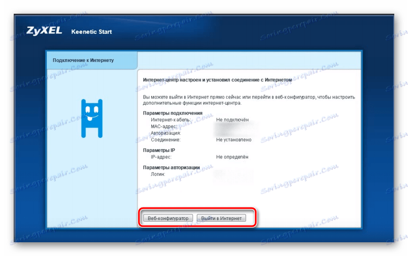
Task: Click the Не установлено value
Action: pyautogui.click(x=234, y=140)
